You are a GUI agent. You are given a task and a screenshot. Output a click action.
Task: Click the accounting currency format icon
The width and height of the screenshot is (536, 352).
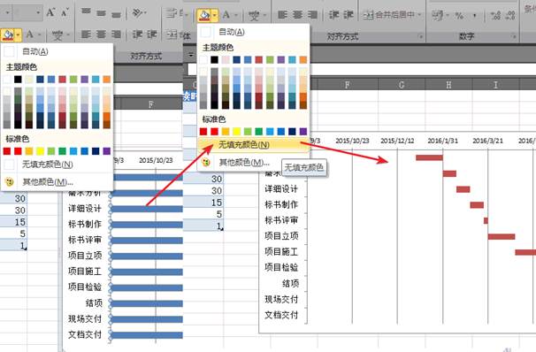437,15
